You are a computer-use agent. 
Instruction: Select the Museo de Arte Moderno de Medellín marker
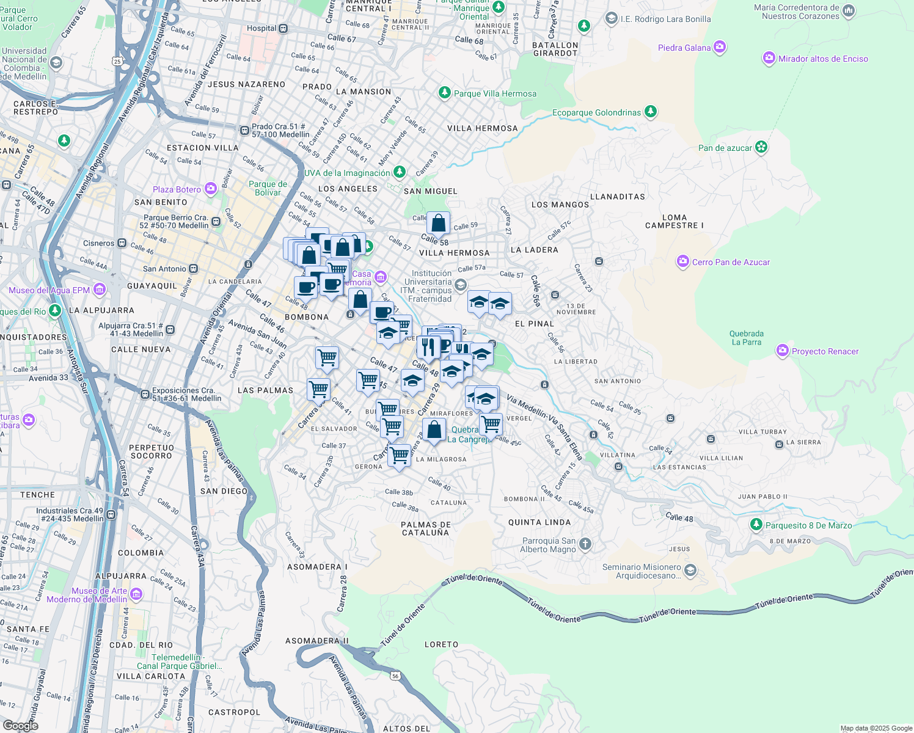137,593
